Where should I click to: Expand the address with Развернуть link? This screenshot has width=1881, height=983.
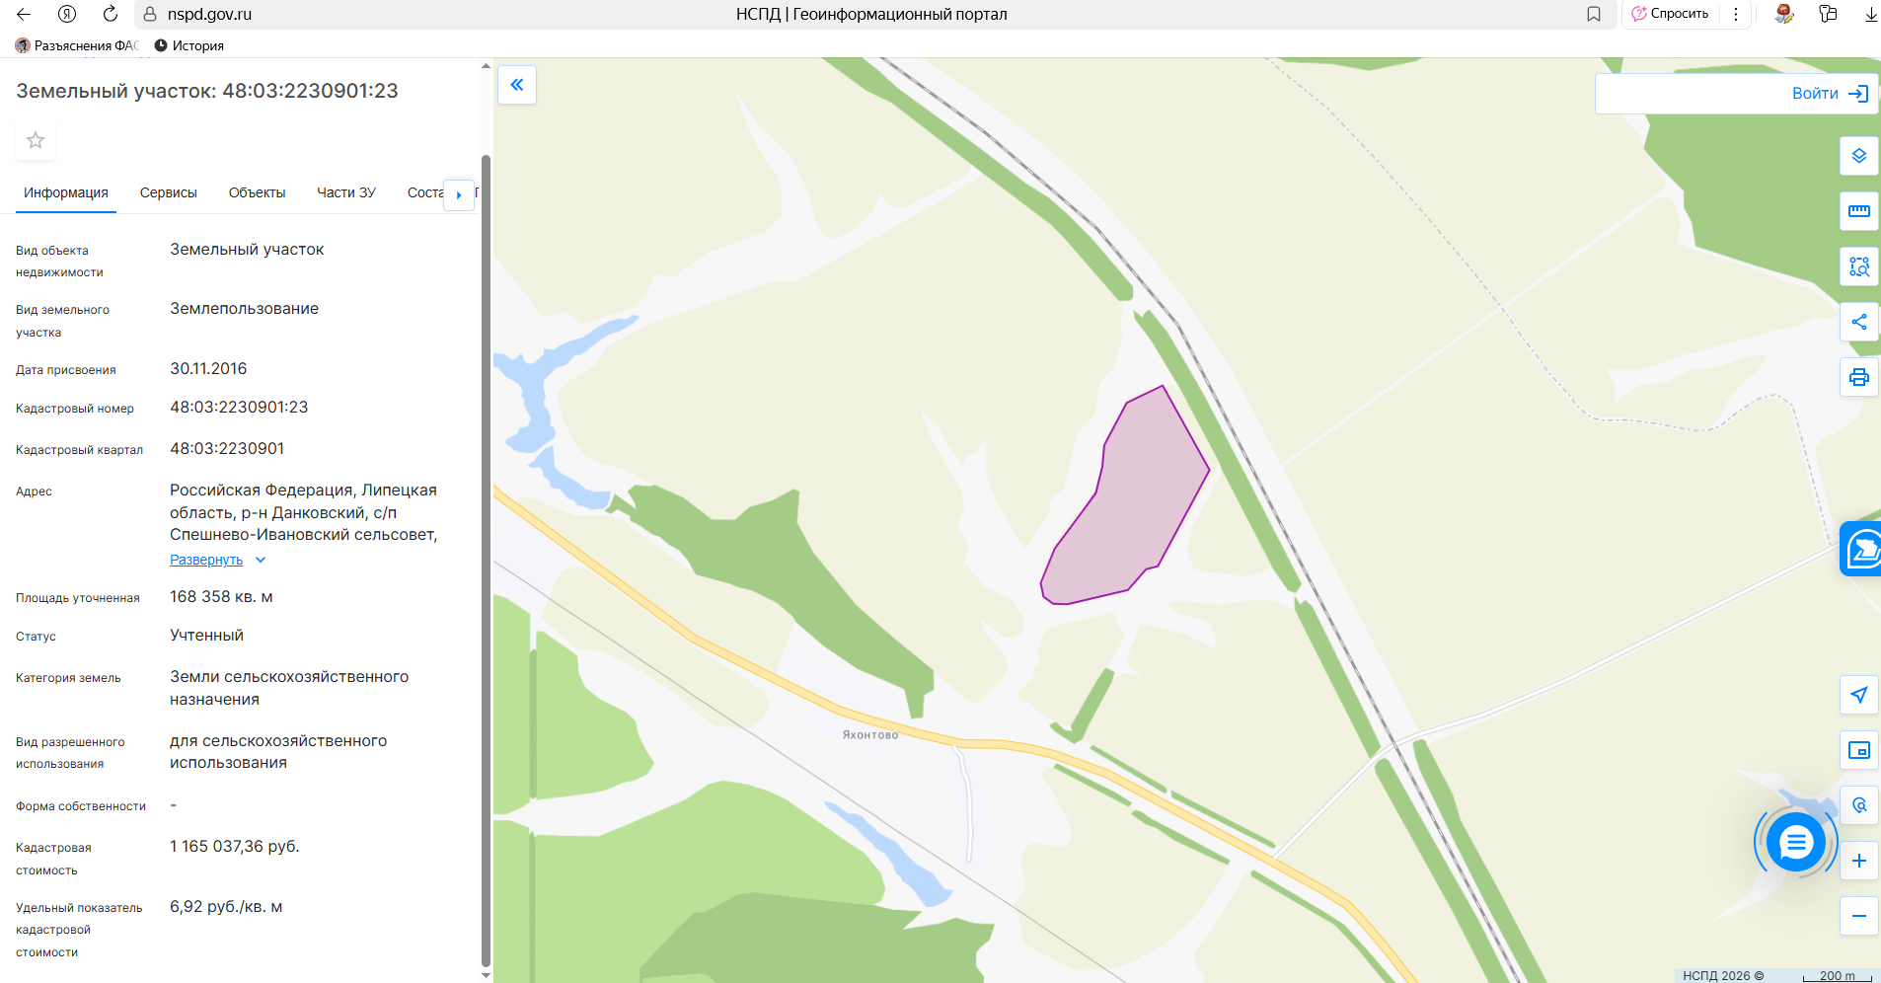[206, 560]
